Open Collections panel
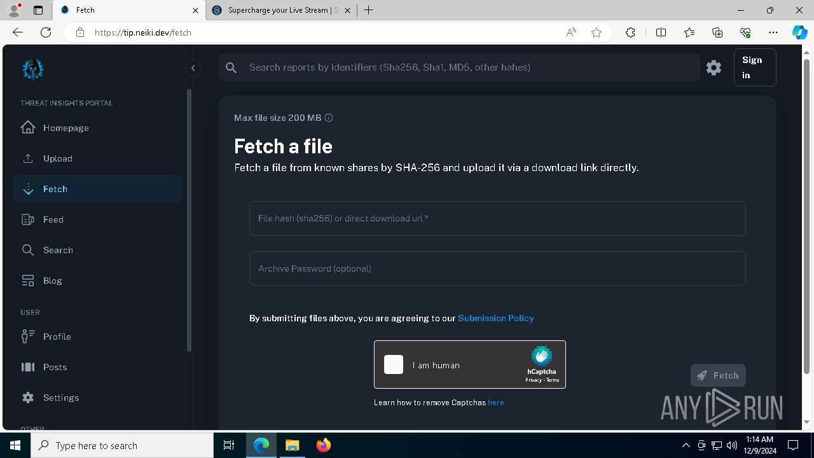The height and width of the screenshot is (458, 814). [717, 32]
